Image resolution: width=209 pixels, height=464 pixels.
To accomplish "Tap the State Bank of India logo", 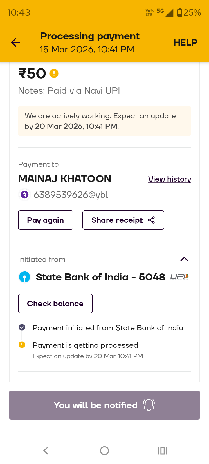I will [x=25, y=277].
